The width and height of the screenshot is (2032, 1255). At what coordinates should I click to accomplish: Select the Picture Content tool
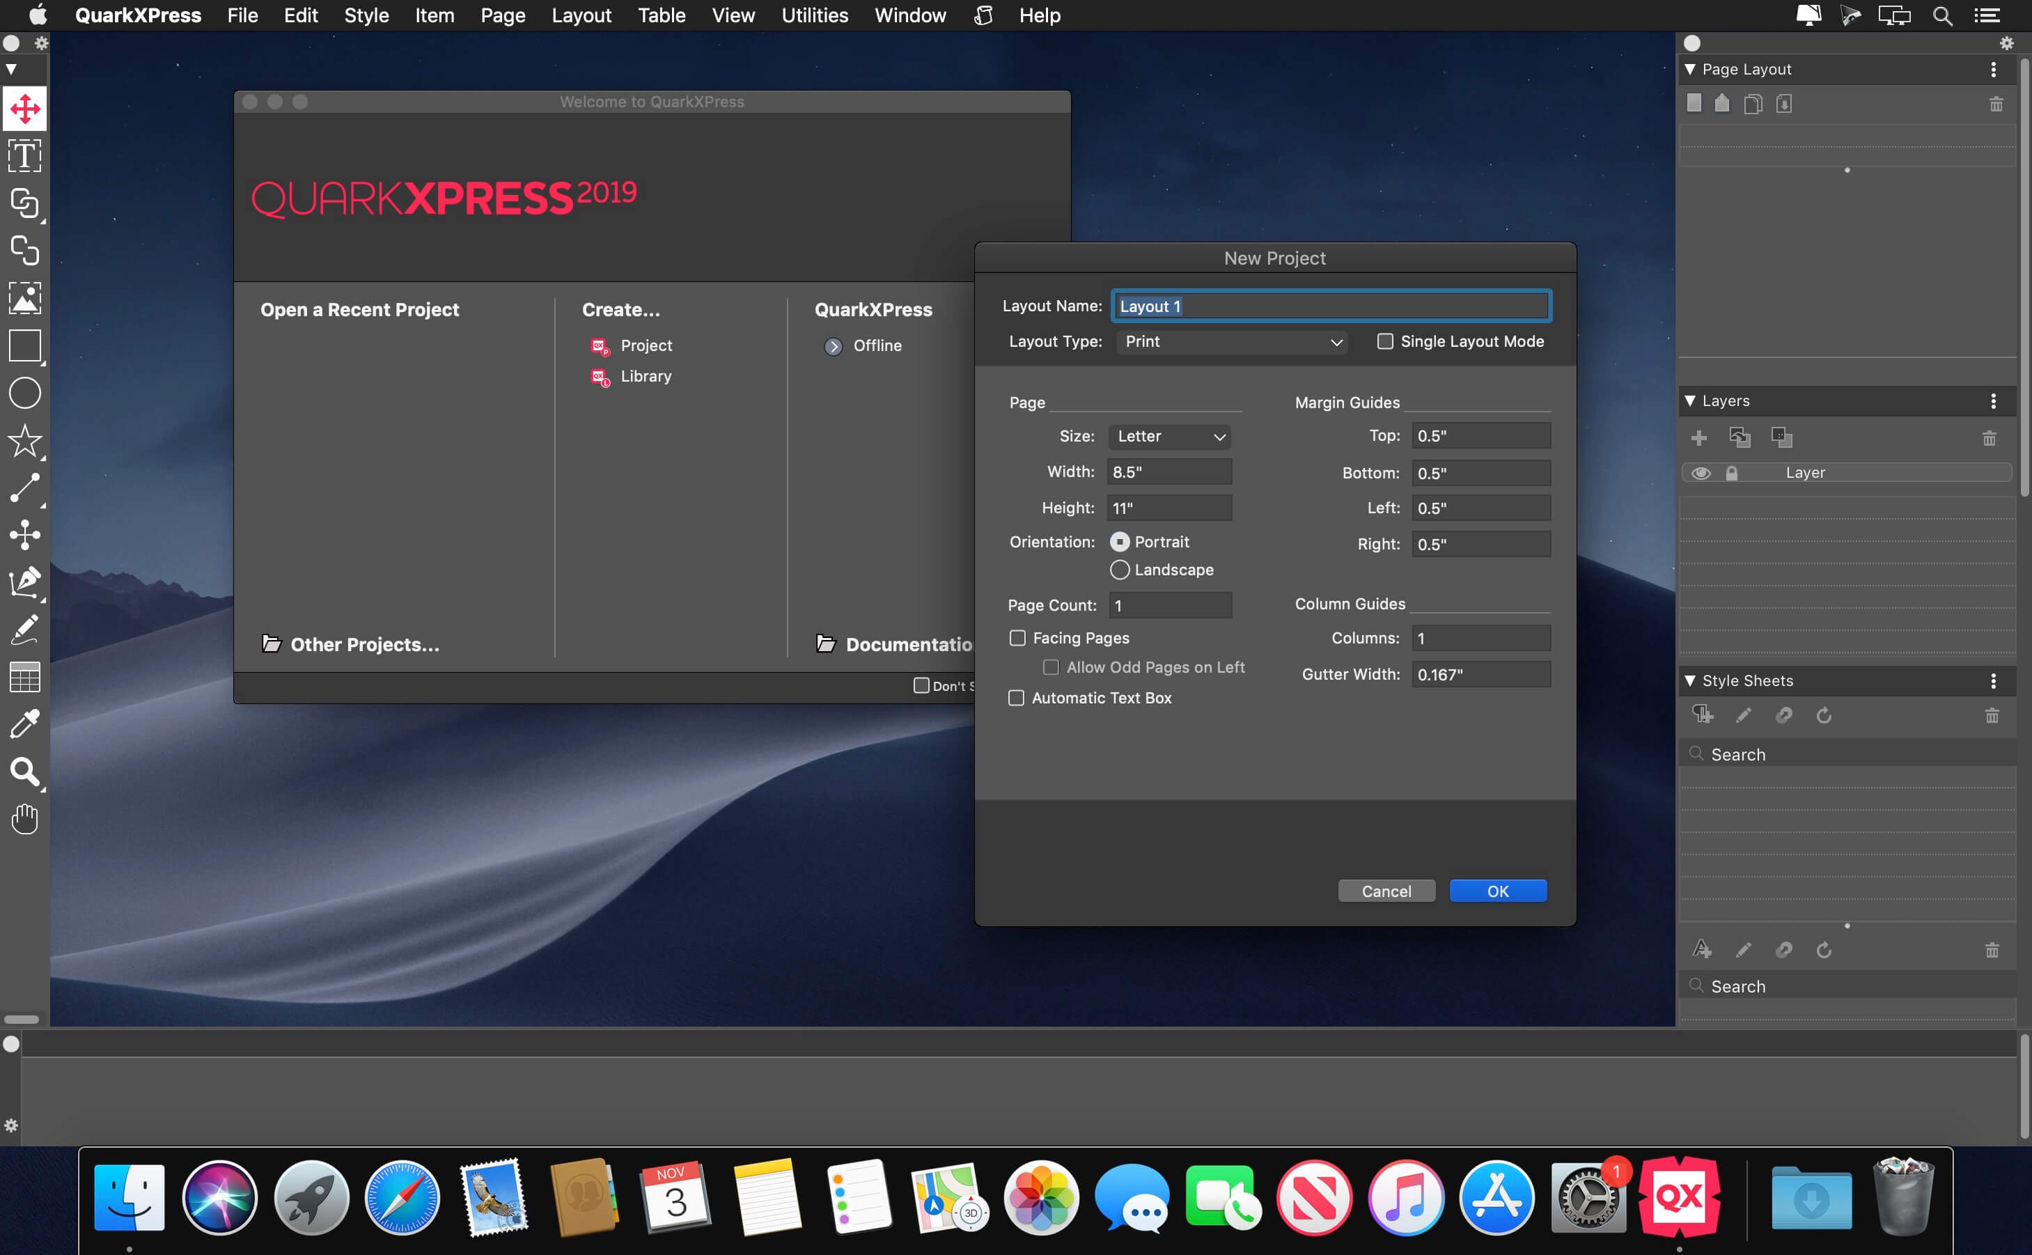25,298
